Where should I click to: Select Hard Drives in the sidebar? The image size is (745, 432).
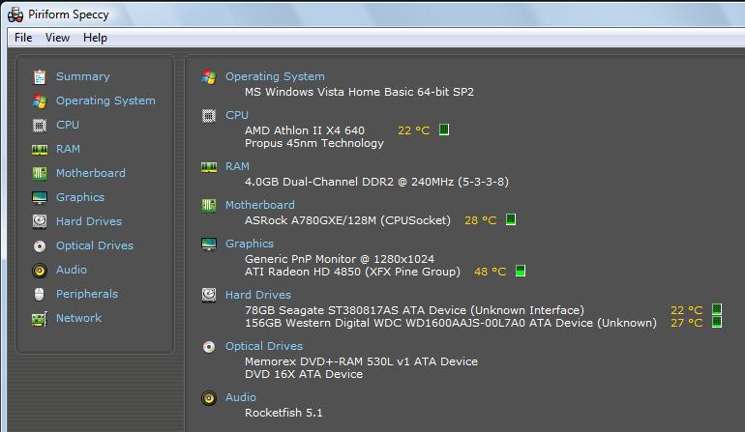89,221
